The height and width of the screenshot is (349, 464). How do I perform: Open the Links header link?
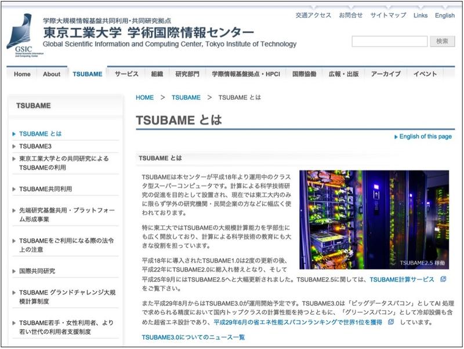pos(420,16)
